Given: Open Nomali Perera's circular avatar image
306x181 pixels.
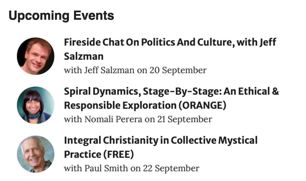Looking at the screenshot, I should [36, 105].
